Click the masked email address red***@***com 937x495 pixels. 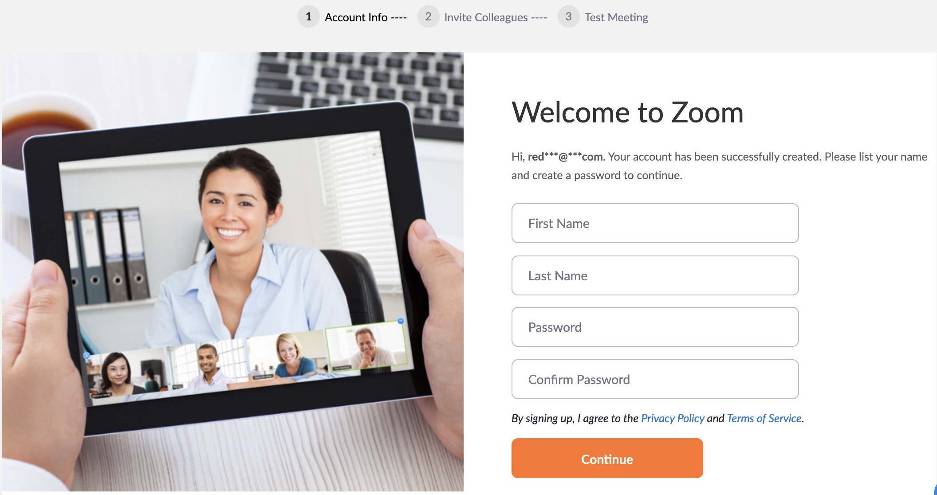(565, 157)
